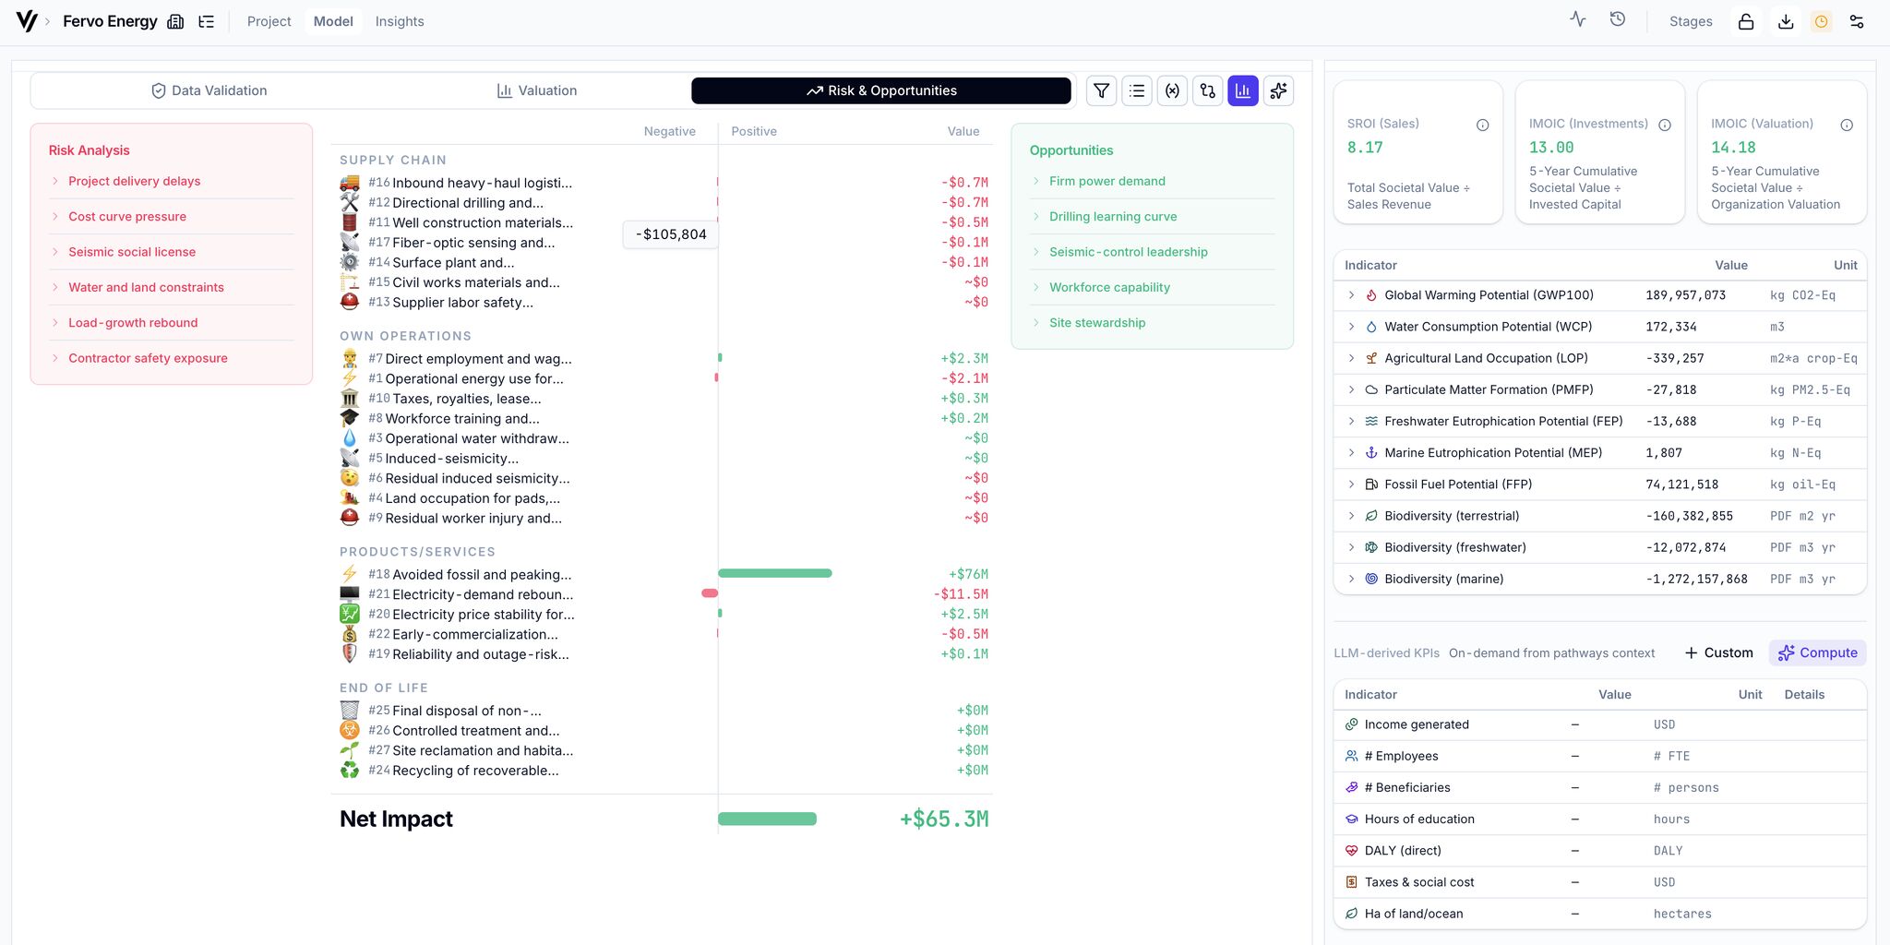Click the Compute button for LLM-derived KPIs
The width and height of the screenshot is (1890, 945).
[x=1816, y=652]
